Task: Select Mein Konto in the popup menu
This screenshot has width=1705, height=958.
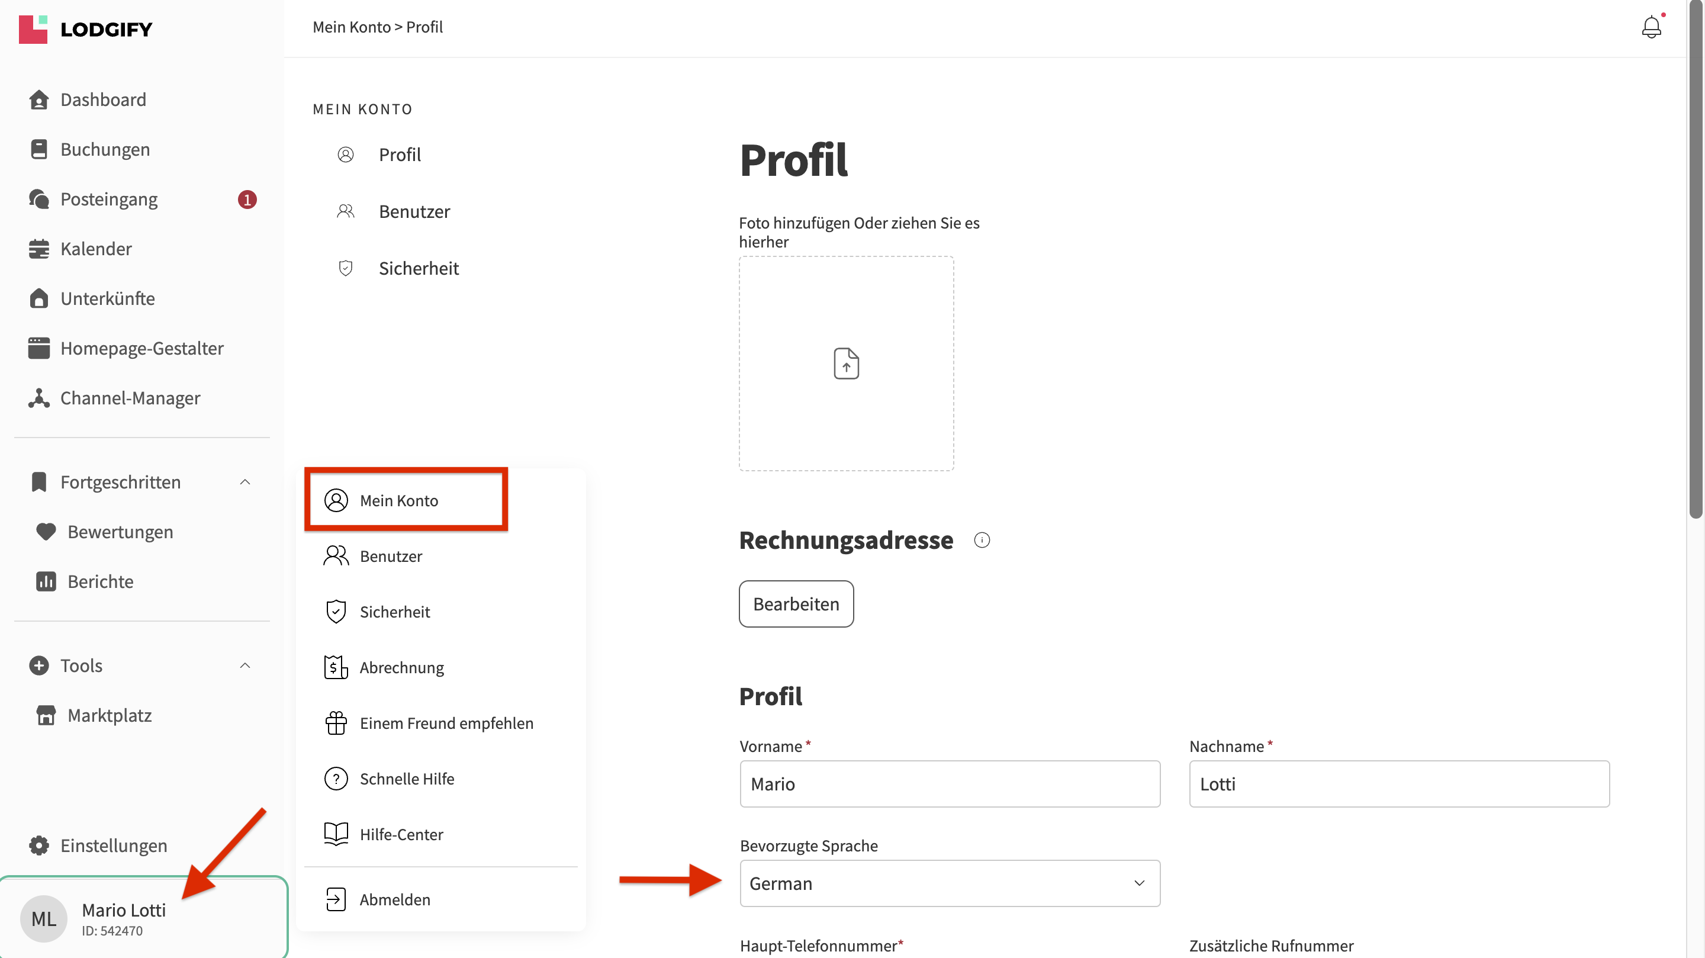Action: point(406,500)
